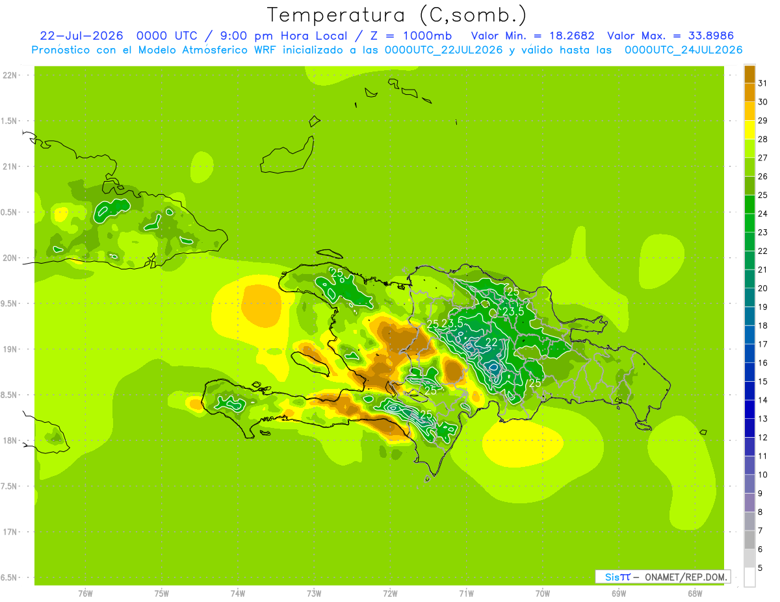Click legend value '20' on colorbar

[x=763, y=288]
